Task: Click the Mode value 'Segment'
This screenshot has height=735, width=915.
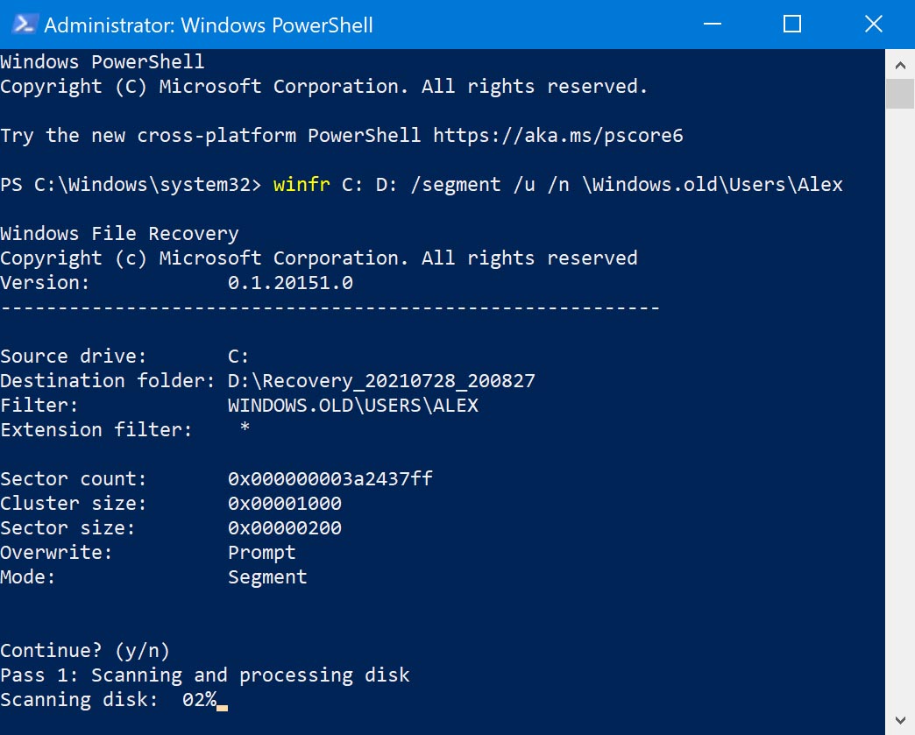Action: 267,577
